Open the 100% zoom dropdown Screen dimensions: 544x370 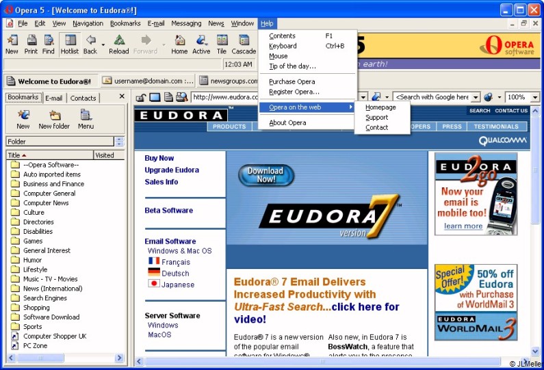[x=534, y=97]
